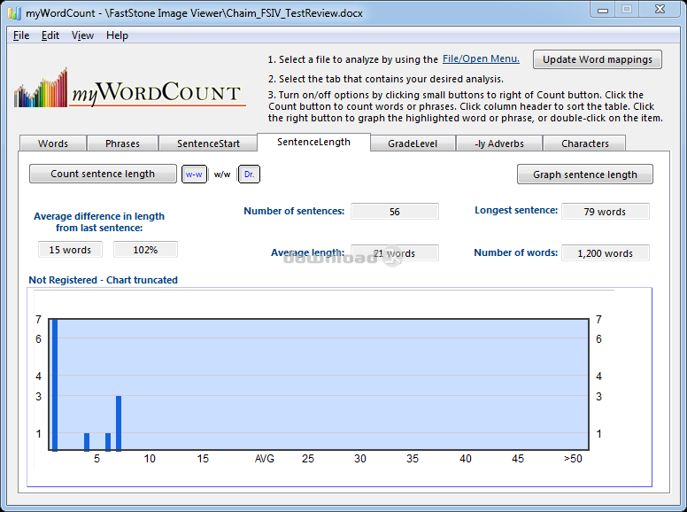Switch to the GradeLevel tab
The image size is (687, 512).
point(413,144)
